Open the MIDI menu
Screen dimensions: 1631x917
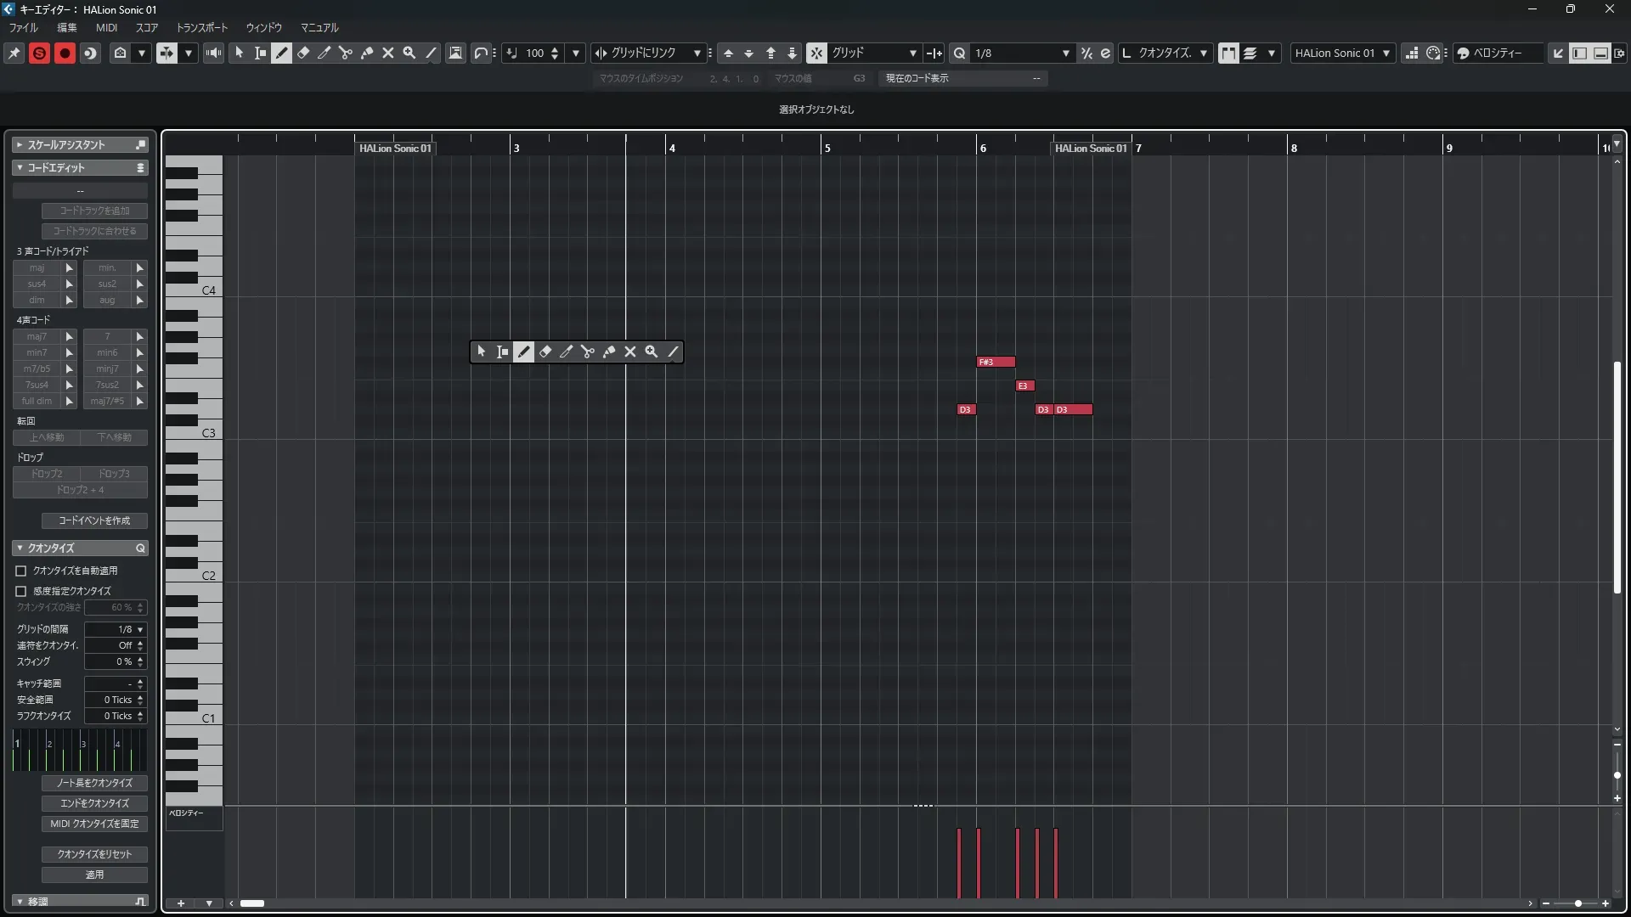tap(106, 28)
